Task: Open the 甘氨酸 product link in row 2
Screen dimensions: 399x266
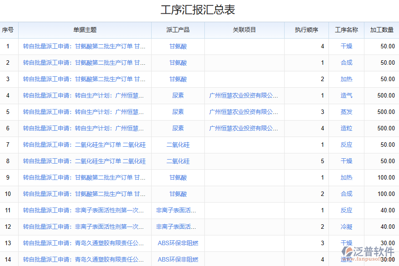Action: 178,63
